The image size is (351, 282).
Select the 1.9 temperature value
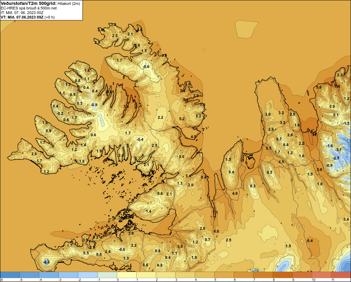(99, 151)
